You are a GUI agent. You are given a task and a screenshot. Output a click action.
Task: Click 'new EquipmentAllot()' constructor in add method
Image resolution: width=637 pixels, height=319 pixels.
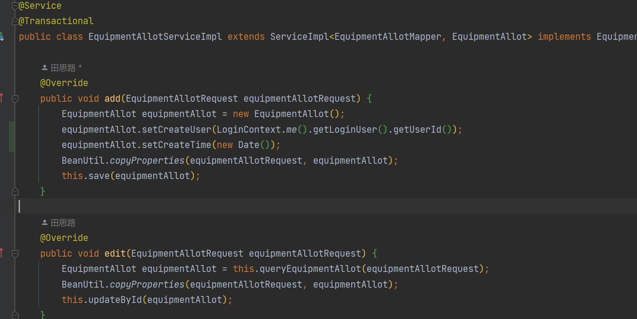tap(286, 114)
